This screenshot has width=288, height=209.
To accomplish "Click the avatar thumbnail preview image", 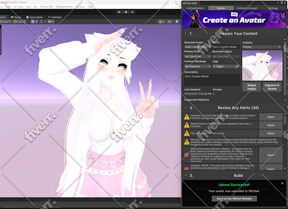I will pos(262,66).
